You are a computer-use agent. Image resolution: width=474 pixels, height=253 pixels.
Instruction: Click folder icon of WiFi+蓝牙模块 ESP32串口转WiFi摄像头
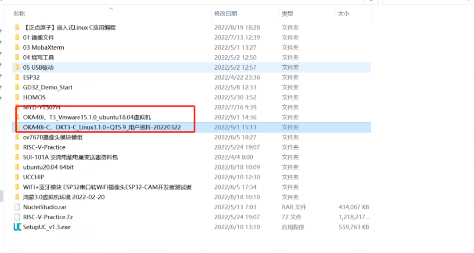point(17,187)
